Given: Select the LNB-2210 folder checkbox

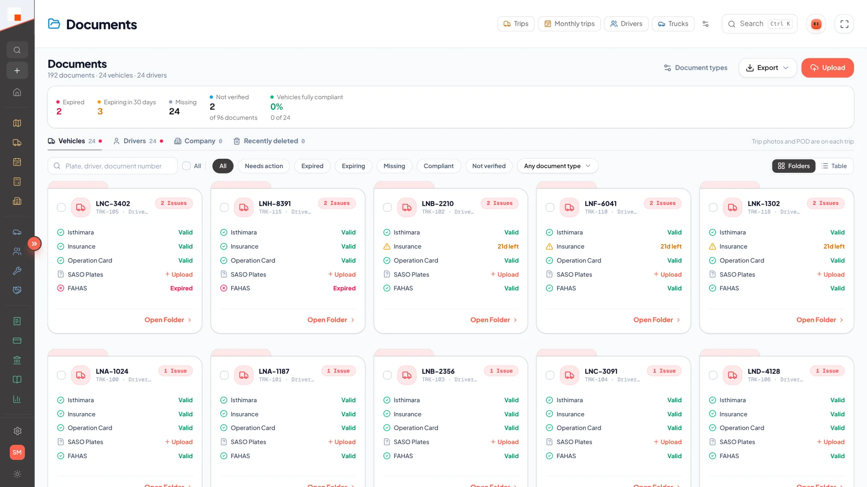Looking at the screenshot, I should coord(387,207).
